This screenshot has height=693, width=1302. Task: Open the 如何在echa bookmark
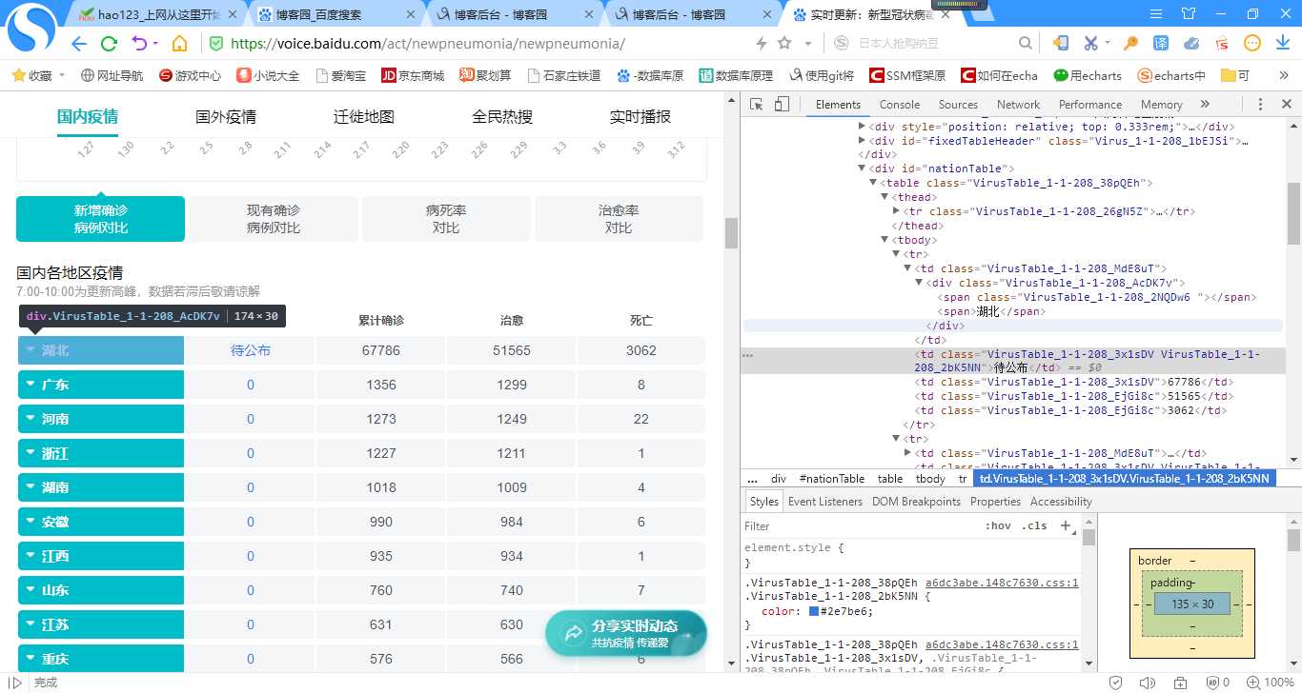click(999, 75)
